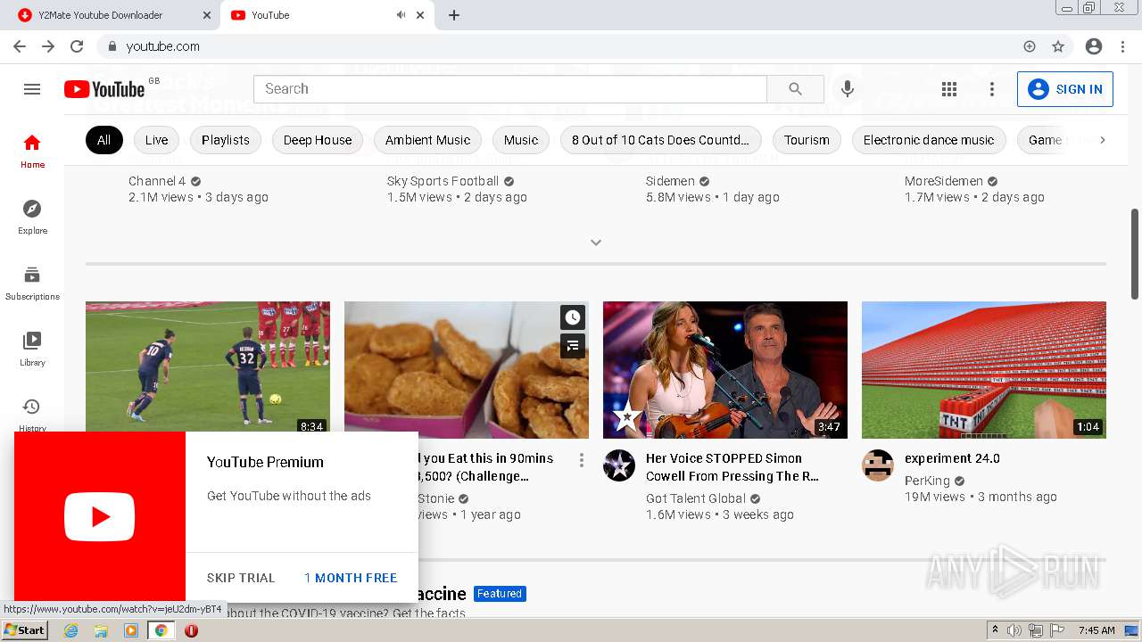This screenshot has height=642, width=1142.
Task: Click the search magnifier button
Action: point(795,89)
